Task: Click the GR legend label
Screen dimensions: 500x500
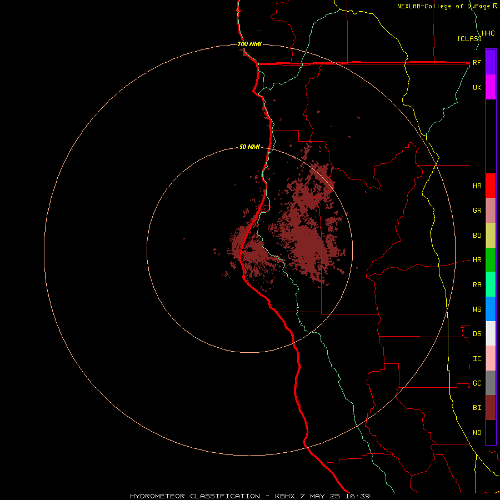Action: point(477,211)
